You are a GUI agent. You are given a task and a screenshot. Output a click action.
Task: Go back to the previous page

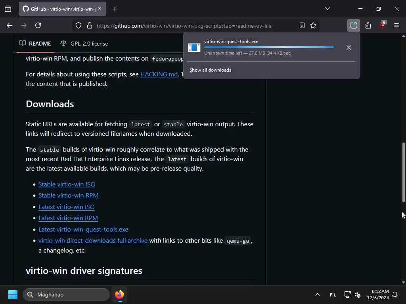tap(10, 26)
